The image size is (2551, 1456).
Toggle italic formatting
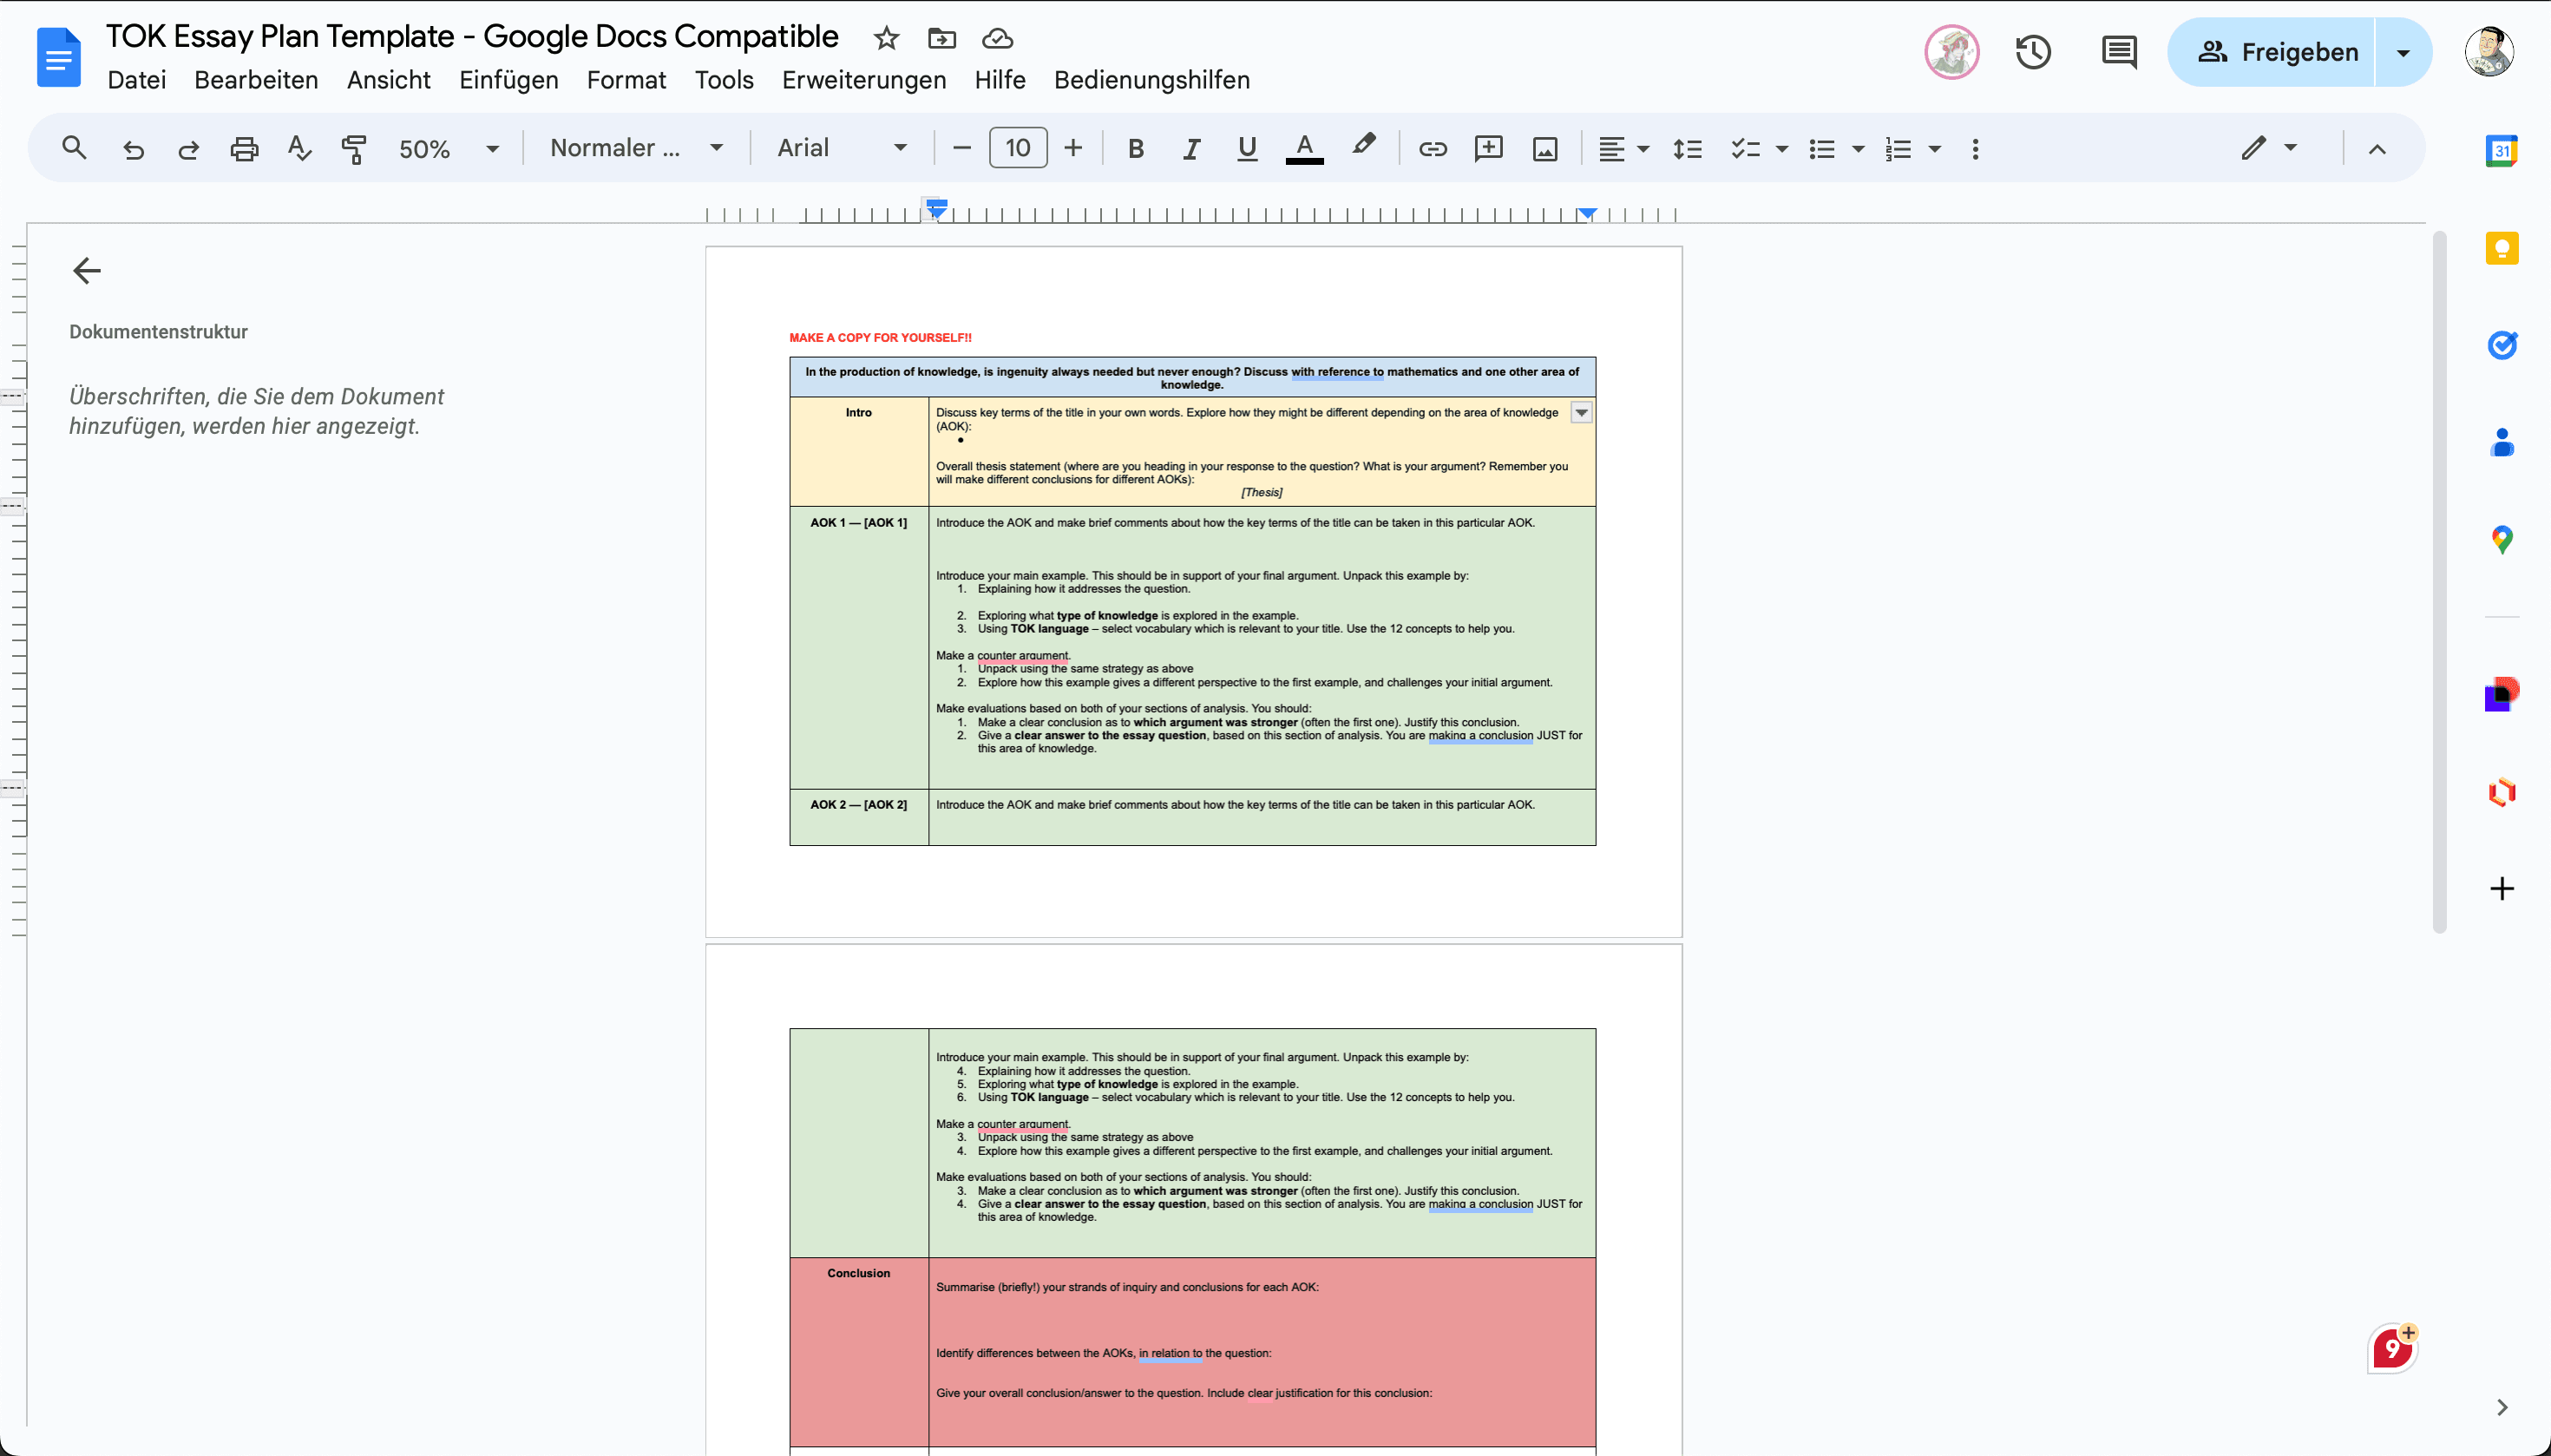tap(1190, 149)
